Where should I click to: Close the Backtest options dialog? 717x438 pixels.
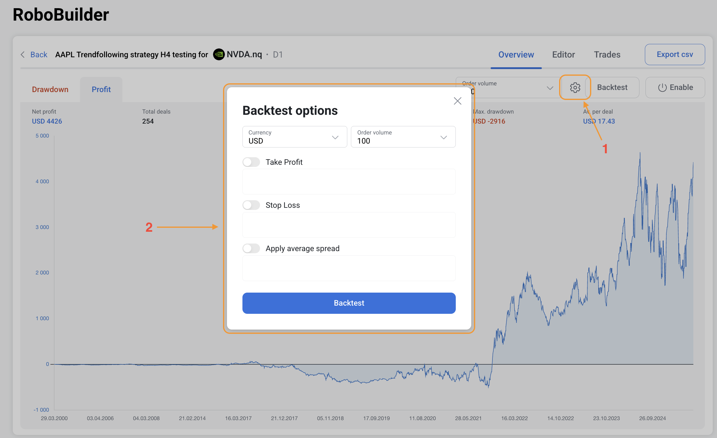tap(457, 101)
